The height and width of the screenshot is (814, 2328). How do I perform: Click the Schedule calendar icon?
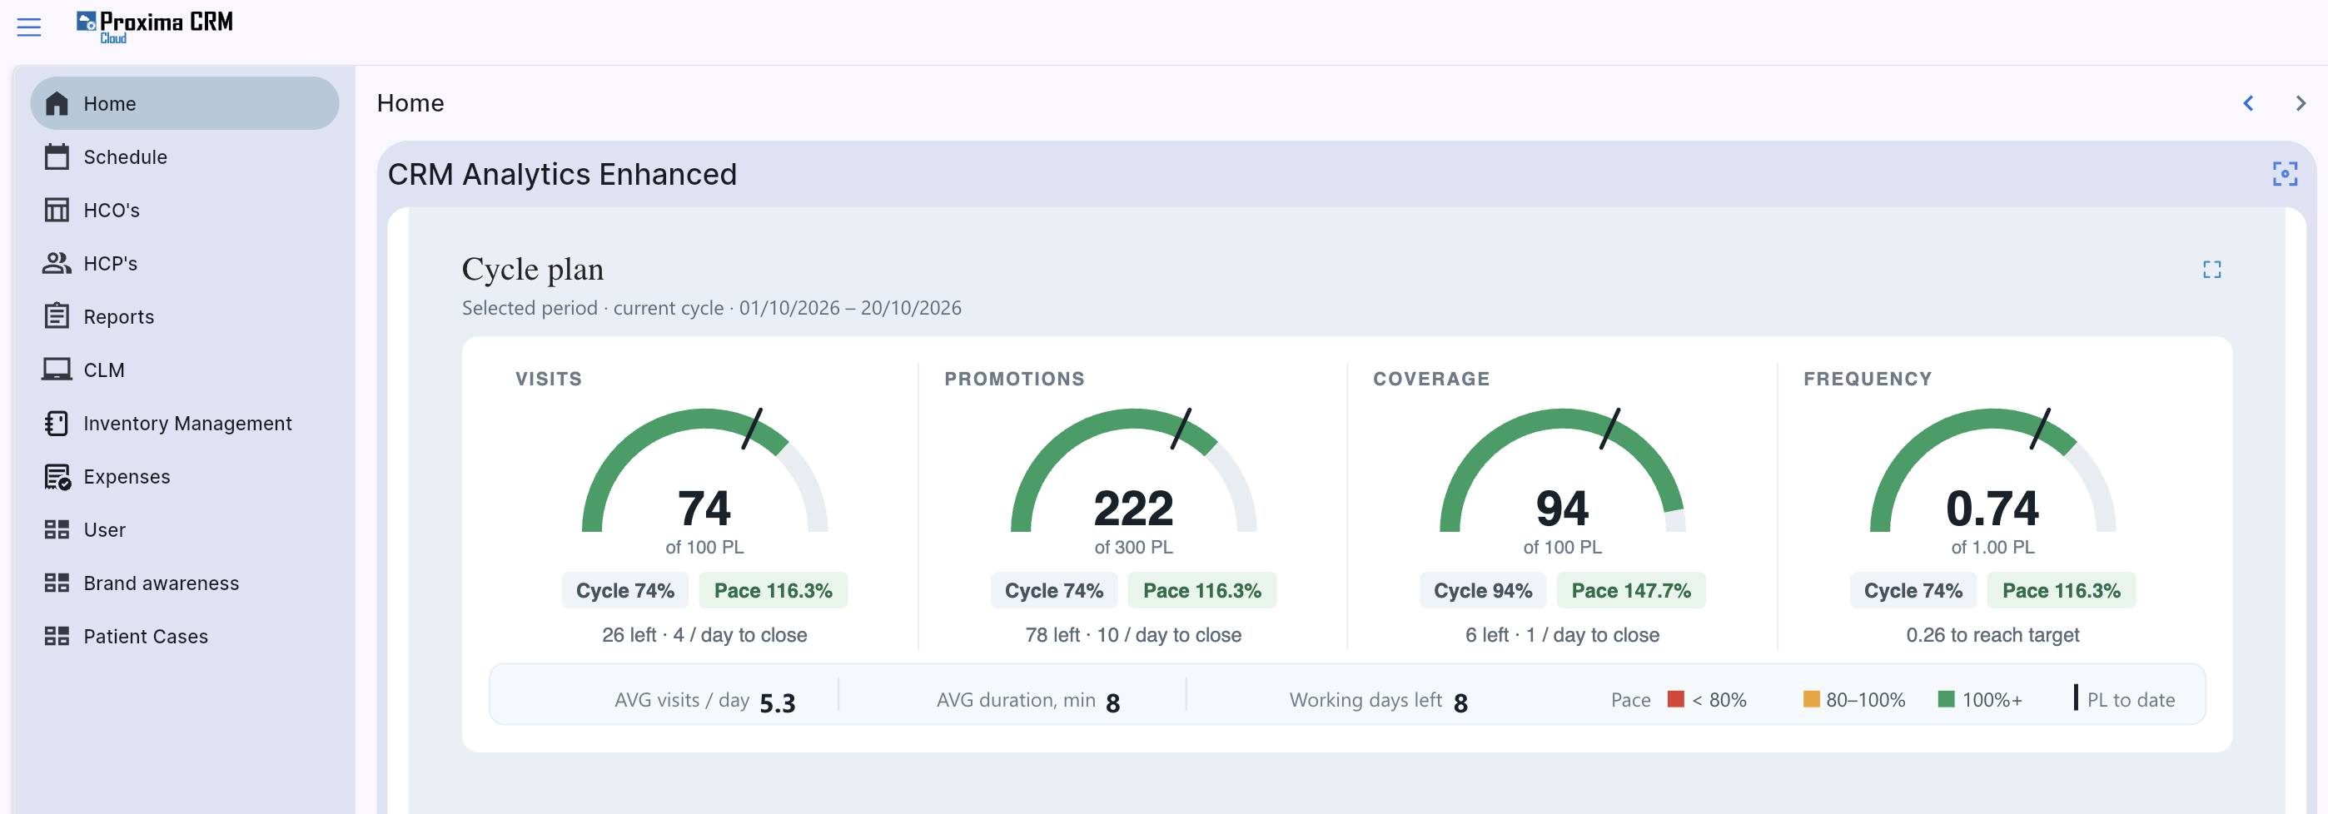[57, 157]
